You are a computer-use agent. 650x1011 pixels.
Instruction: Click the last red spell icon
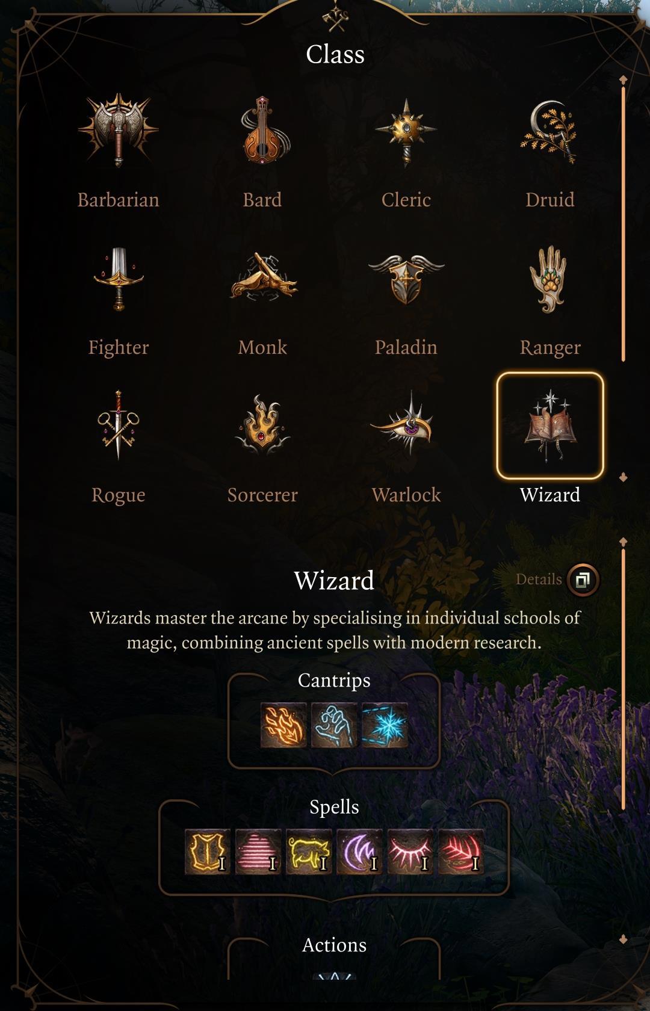click(x=460, y=852)
